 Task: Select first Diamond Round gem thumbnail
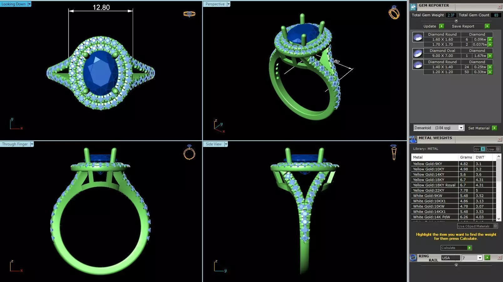(x=418, y=38)
